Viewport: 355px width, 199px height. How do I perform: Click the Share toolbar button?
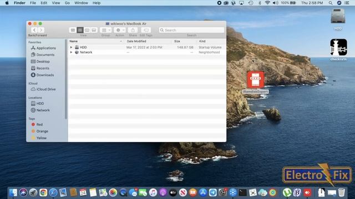coord(133,30)
